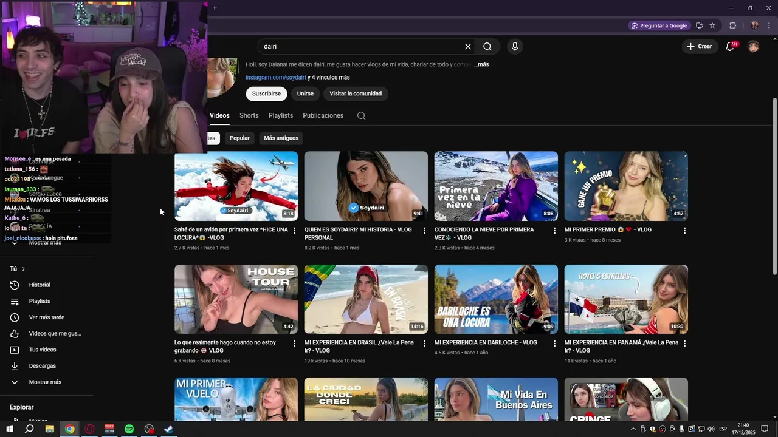Open Spotify from the taskbar
Screen dimensions: 778x437
[x=129, y=429]
